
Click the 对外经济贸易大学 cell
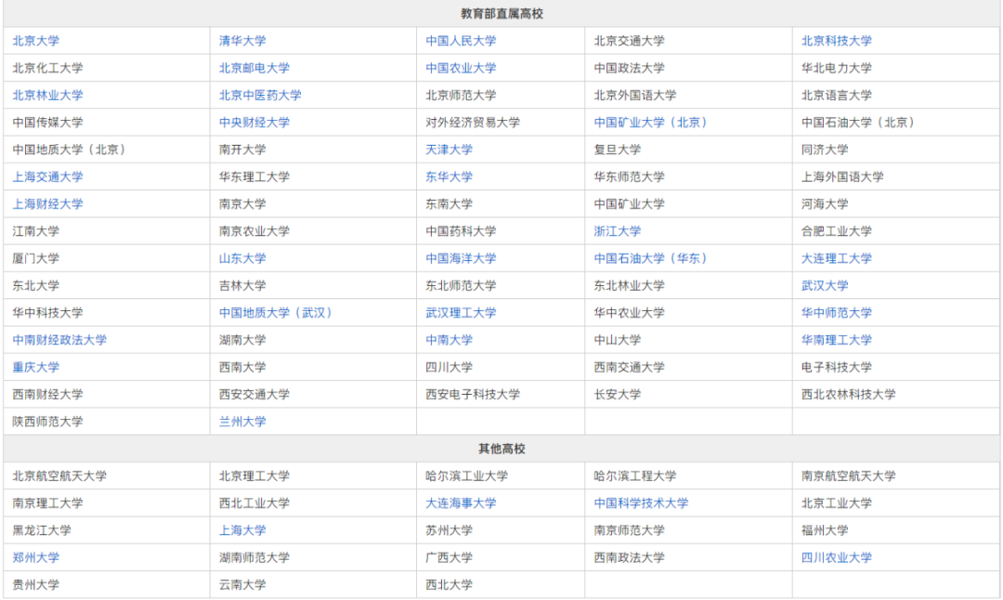[x=501, y=123]
